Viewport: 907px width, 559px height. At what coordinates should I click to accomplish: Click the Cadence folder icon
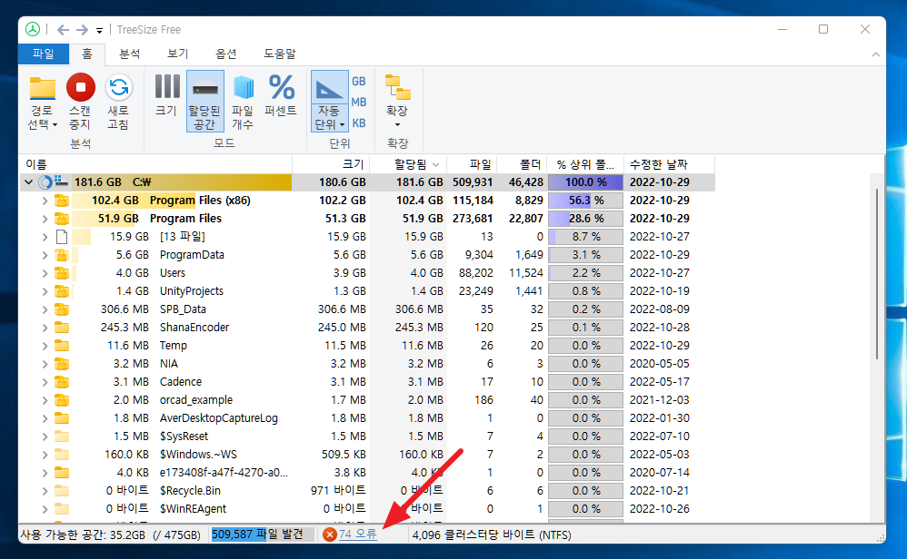(x=62, y=382)
